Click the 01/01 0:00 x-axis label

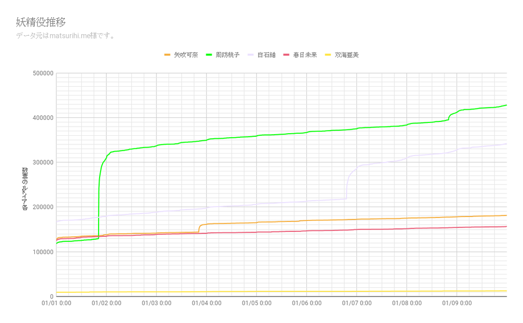point(56,303)
